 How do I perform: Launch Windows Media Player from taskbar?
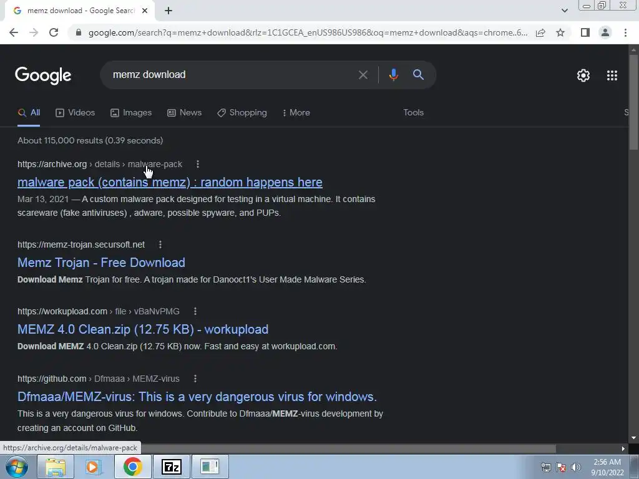(x=94, y=467)
